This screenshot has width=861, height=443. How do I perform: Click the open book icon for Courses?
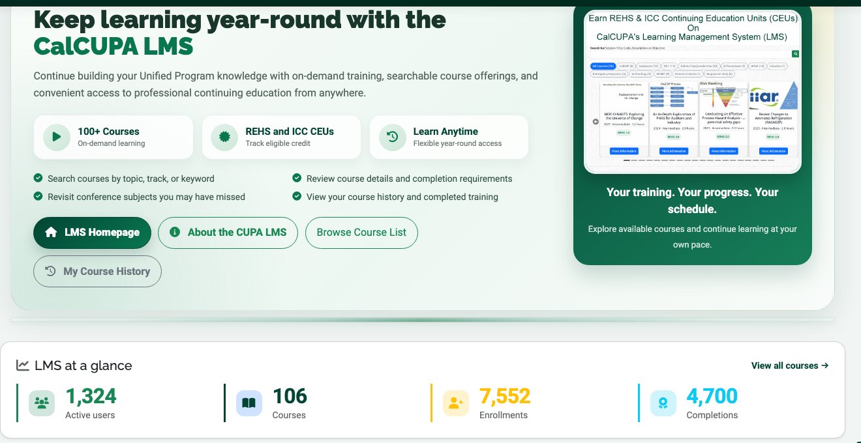click(x=249, y=403)
